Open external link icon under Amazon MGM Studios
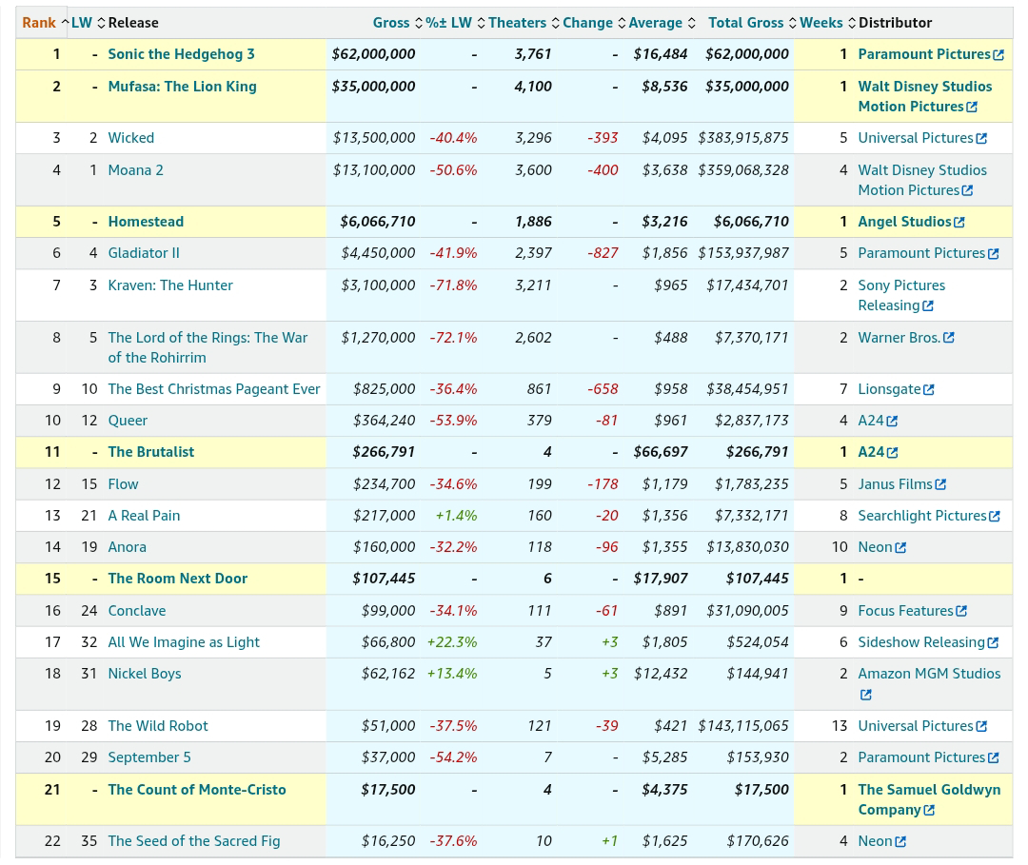1028x865 pixels. (x=866, y=695)
